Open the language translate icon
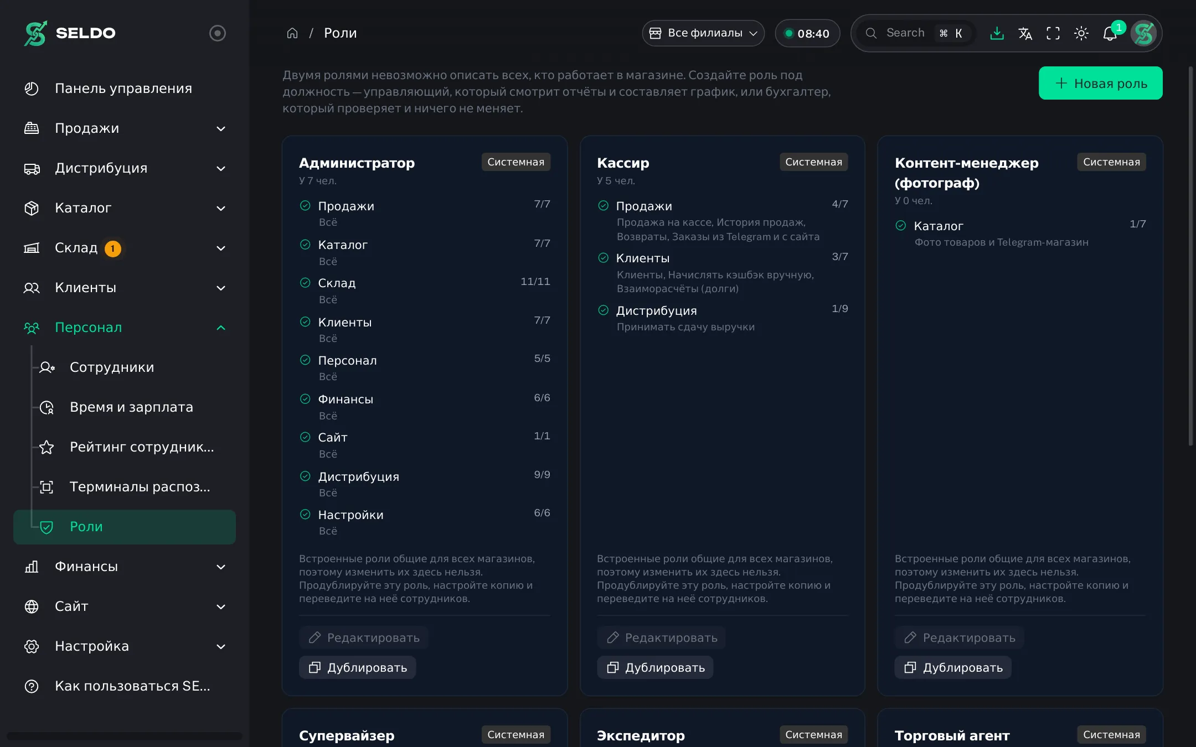This screenshot has width=1196, height=747. [1025, 33]
